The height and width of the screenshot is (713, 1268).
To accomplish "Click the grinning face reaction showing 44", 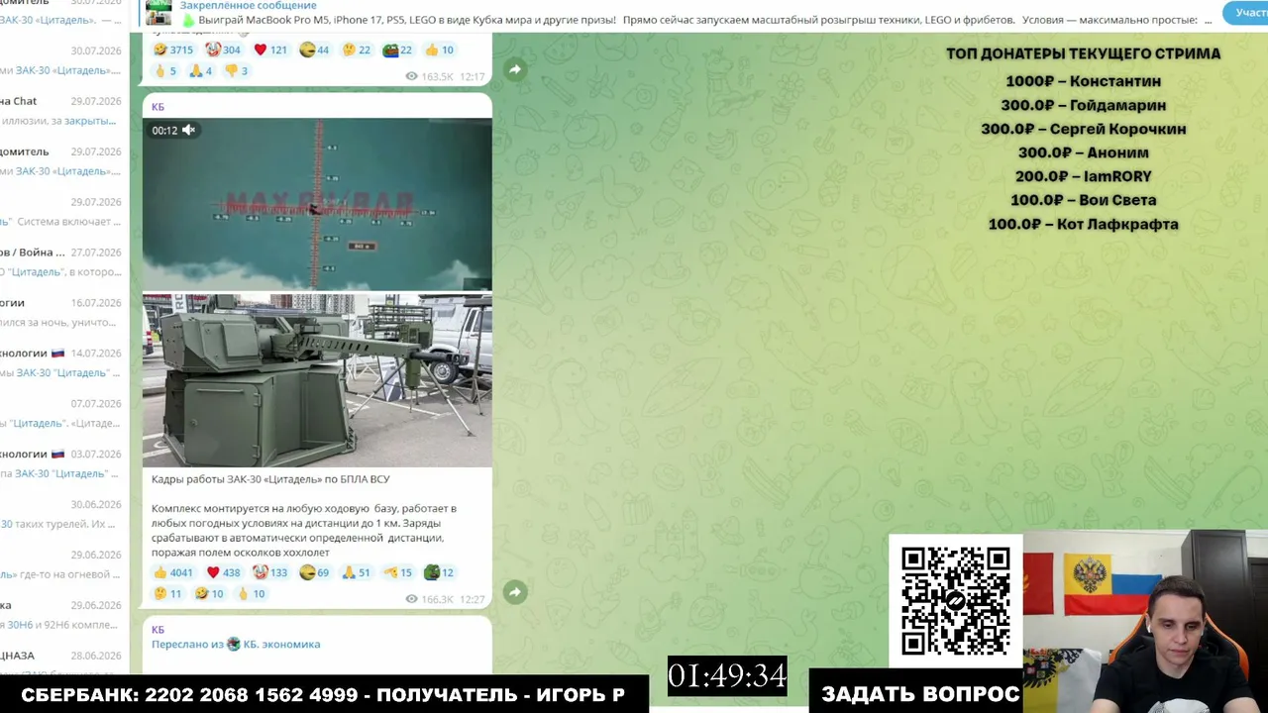I will click(x=314, y=50).
